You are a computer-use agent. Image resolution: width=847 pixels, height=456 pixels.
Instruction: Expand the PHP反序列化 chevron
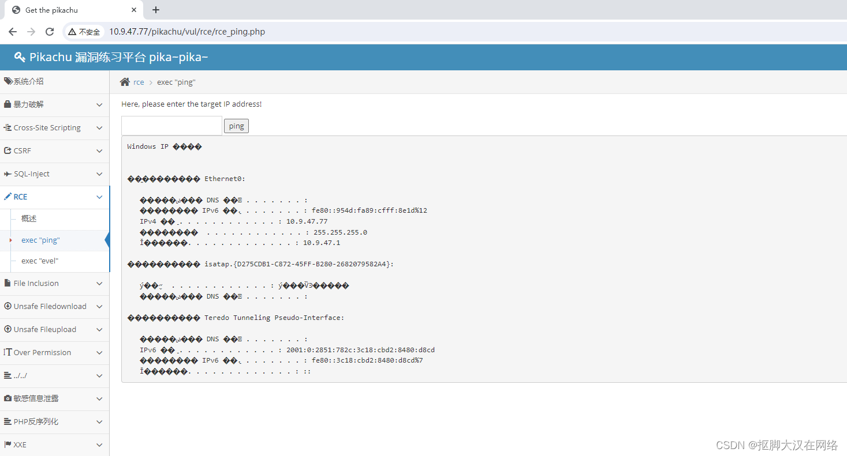tap(99, 422)
